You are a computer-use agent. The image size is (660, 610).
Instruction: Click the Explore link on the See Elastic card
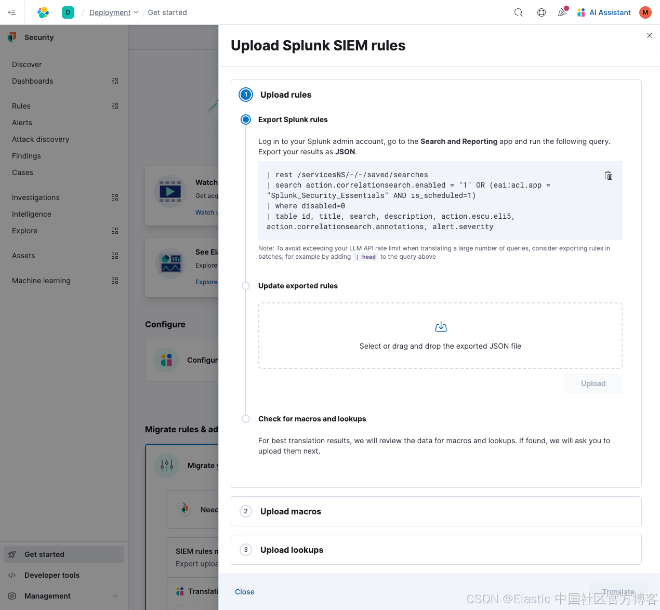click(206, 282)
